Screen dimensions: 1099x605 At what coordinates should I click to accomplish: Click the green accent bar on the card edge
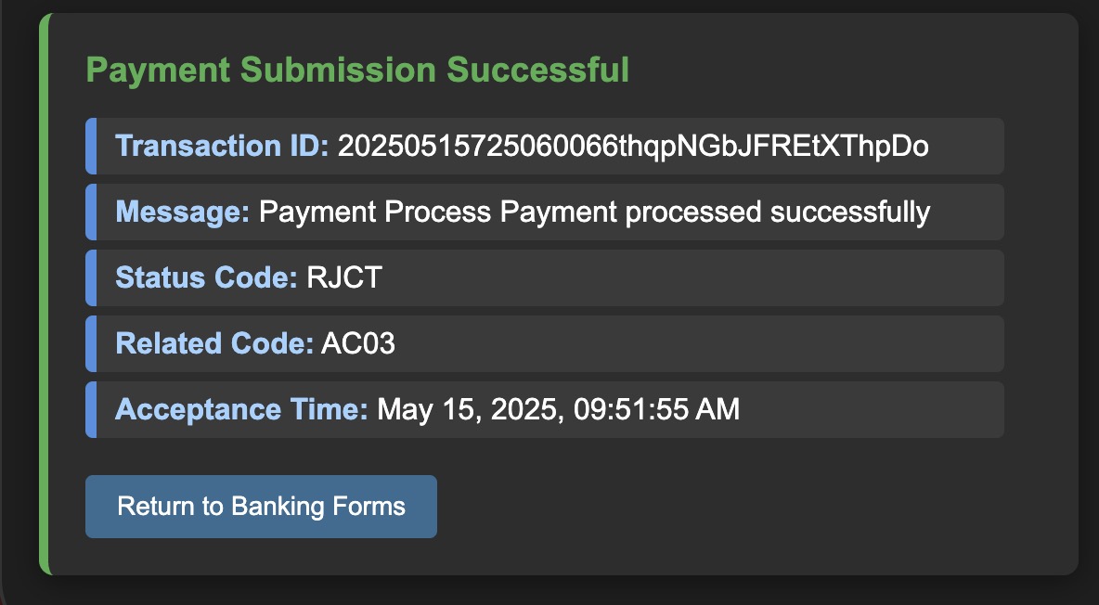(43, 288)
